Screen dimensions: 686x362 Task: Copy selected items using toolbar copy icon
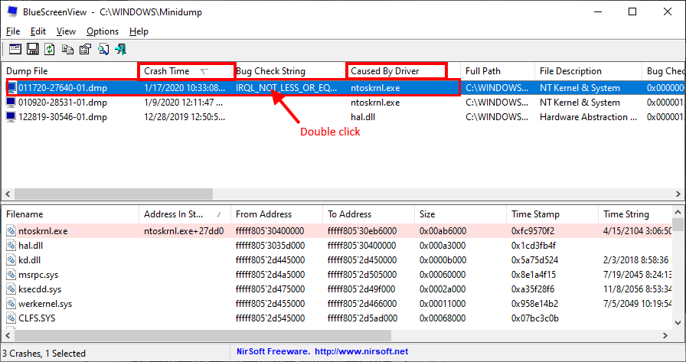click(67, 49)
